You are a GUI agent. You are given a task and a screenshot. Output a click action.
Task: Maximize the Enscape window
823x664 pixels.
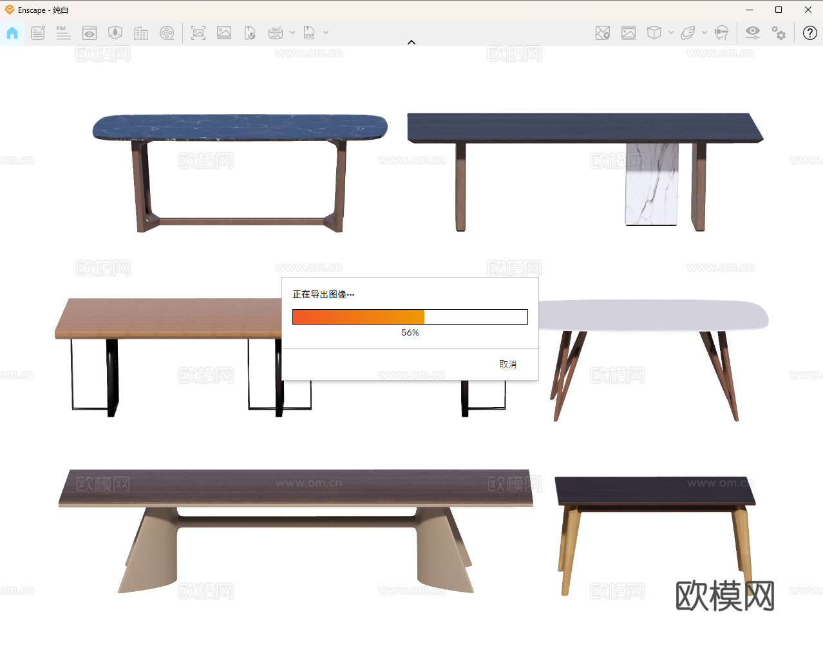[x=779, y=10]
